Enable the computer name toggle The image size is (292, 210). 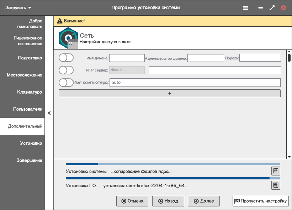pos(66,83)
